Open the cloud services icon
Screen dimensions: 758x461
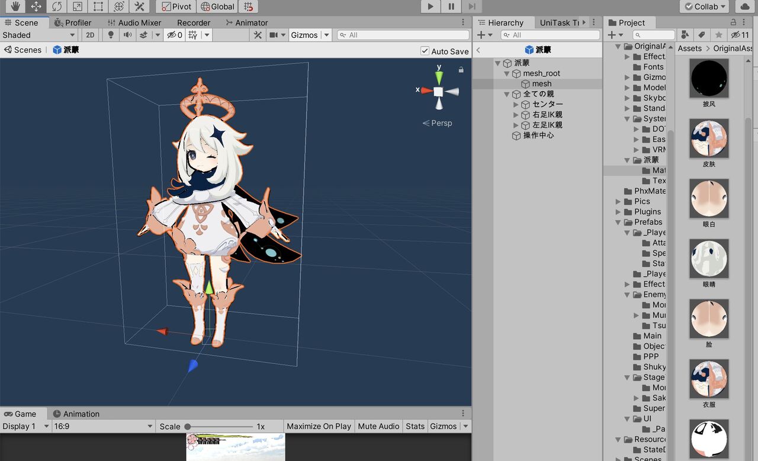click(745, 7)
